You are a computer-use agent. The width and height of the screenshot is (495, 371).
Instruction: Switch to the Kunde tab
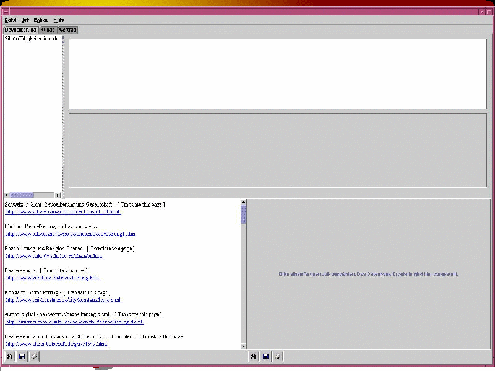click(48, 29)
